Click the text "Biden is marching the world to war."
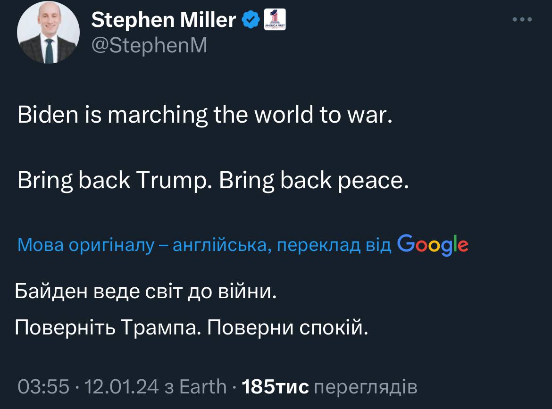 point(205,116)
